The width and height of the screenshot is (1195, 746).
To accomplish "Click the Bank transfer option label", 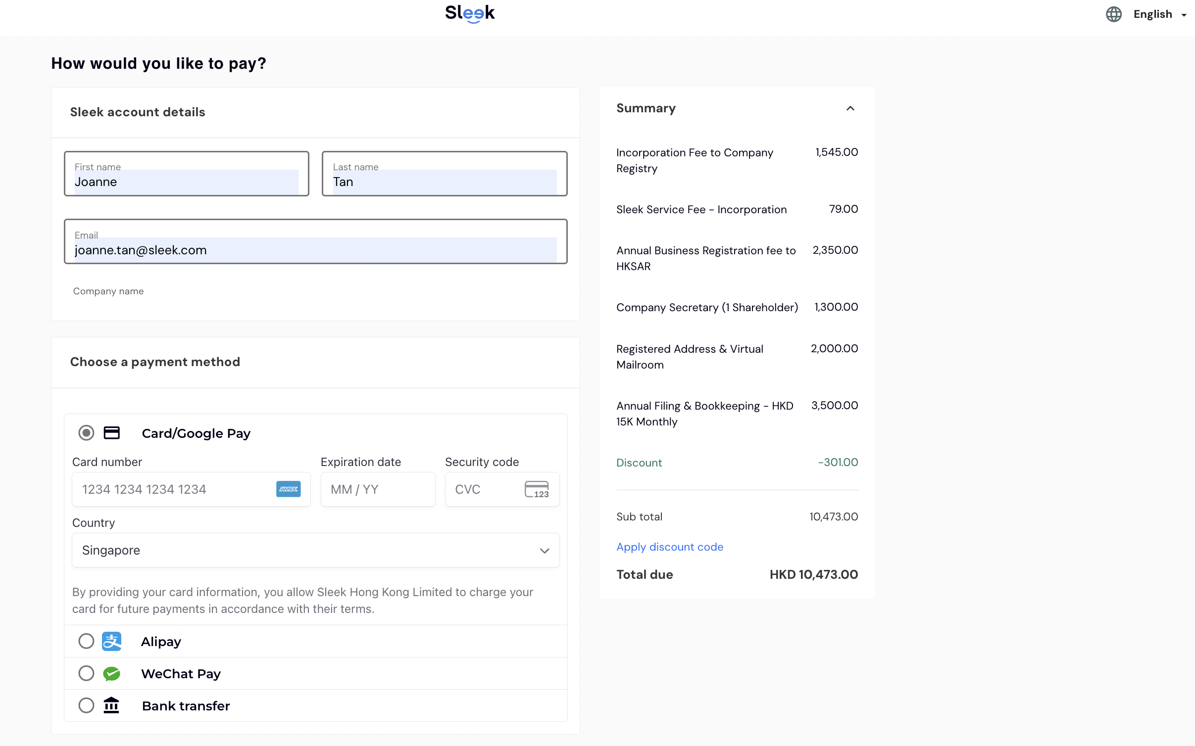I will (x=186, y=706).
